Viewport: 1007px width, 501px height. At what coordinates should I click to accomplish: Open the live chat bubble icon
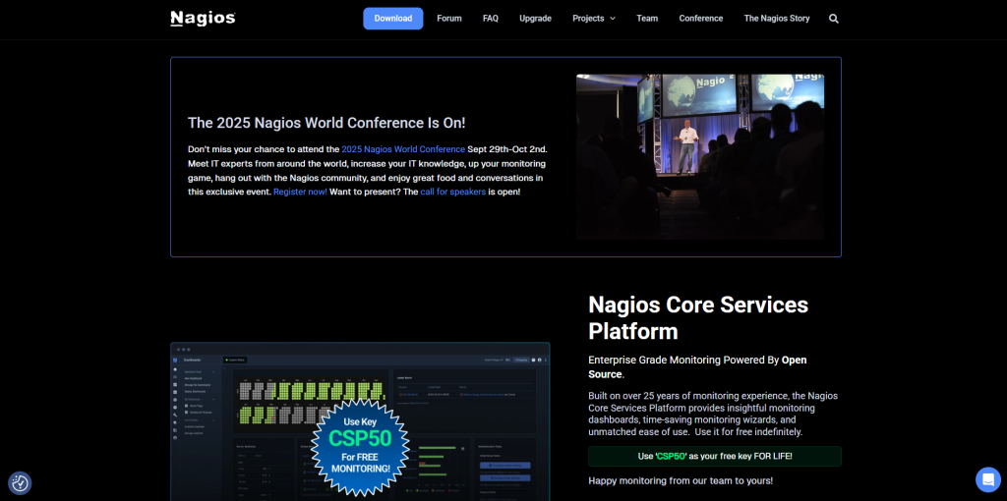tap(987, 479)
